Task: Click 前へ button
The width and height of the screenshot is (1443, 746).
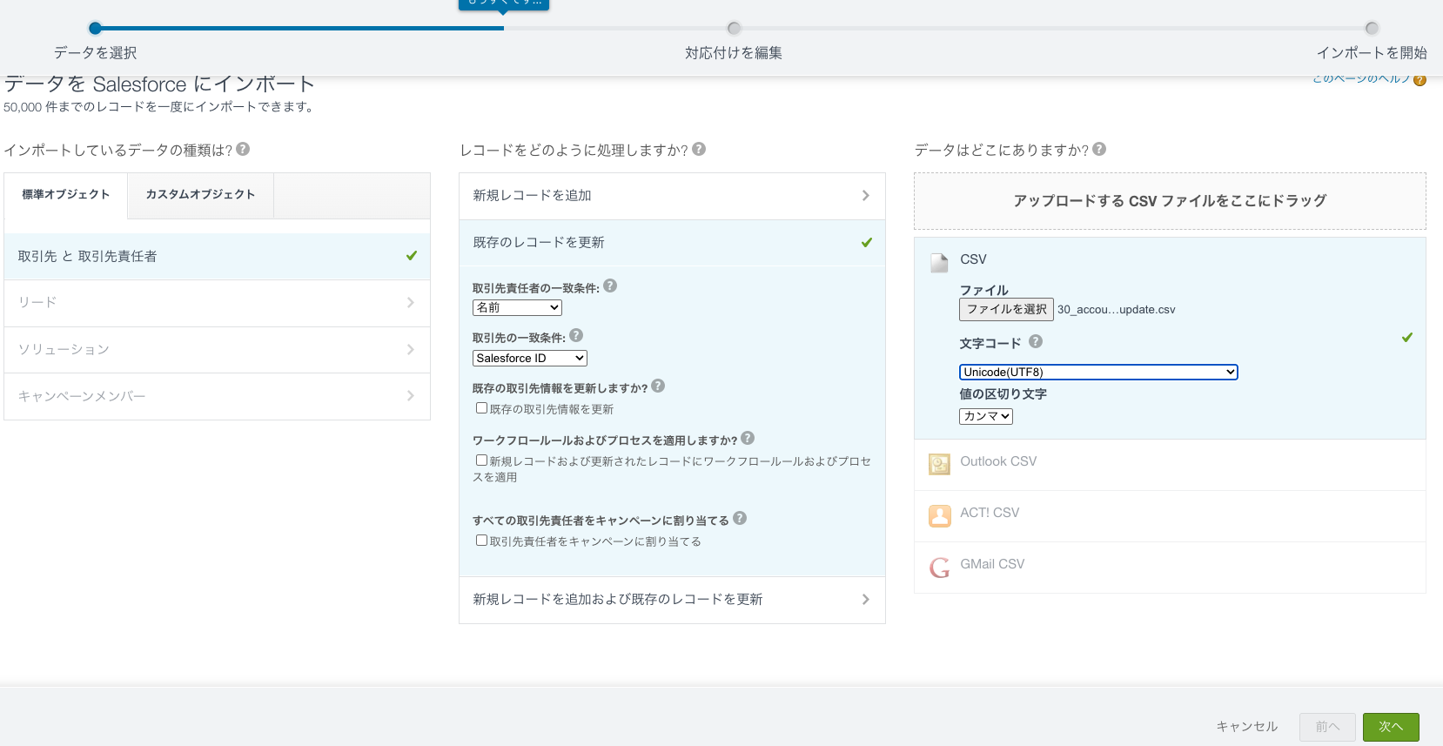Action: (1327, 727)
